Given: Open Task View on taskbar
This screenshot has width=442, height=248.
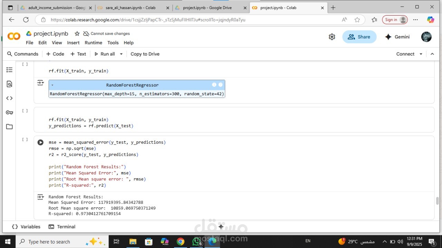Looking at the screenshot, I should point(116,241).
